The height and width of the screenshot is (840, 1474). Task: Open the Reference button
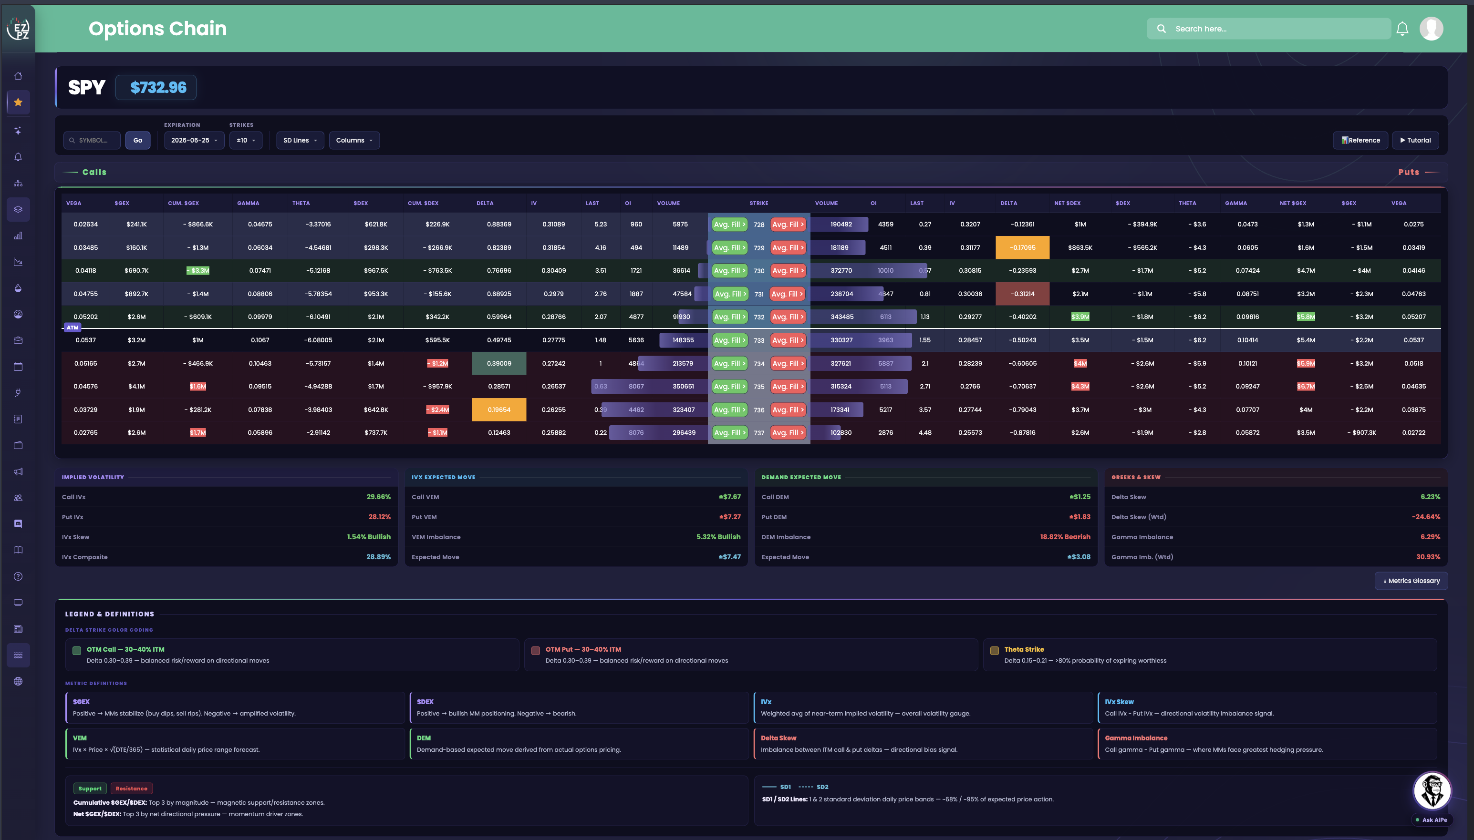pyautogui.click(x=1360, y=140)
